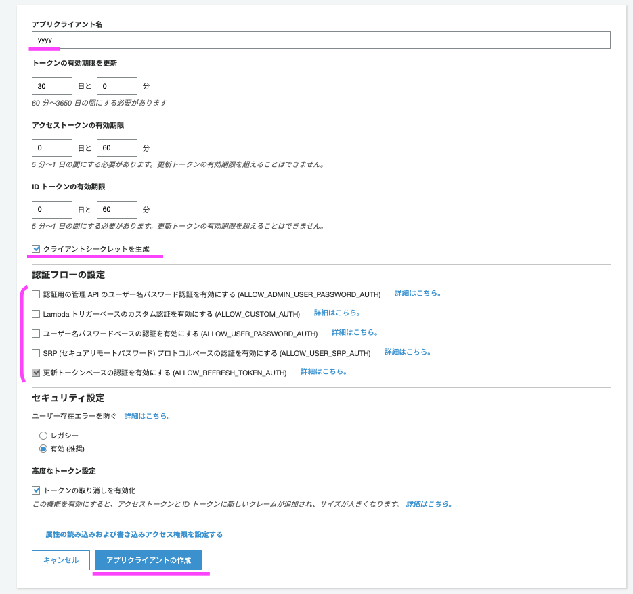Toggle トークンの取り消しを有効化 checkbox
The height and width of the screenshot is (594, 633).
pos(36,490)
